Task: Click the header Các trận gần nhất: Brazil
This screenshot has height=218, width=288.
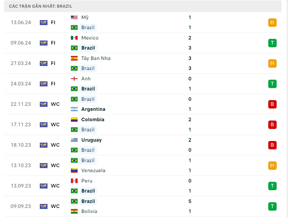Action: pyautogui.click(x=41, y=6)
